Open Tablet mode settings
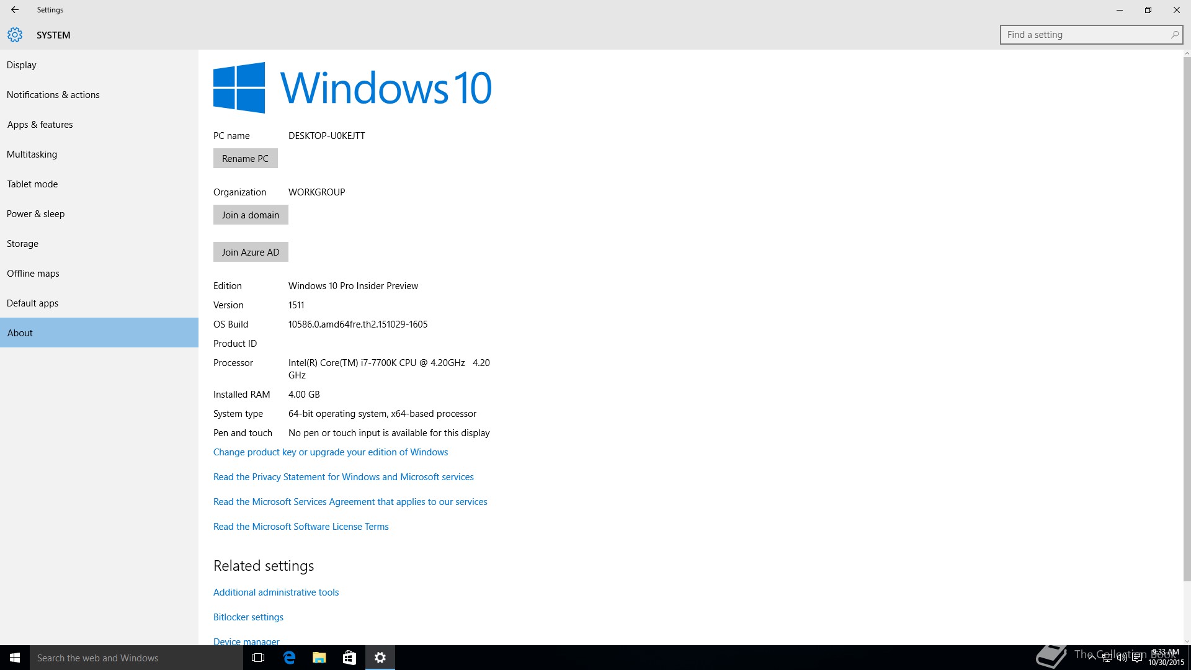1191x670 pixels. 99,184
